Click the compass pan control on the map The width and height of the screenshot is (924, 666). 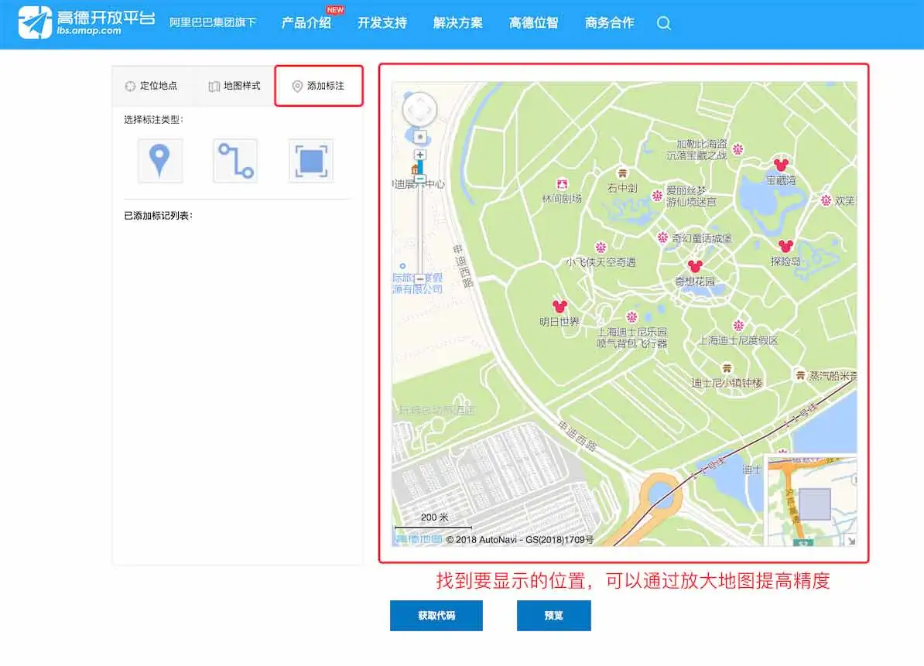pos(420,109)
